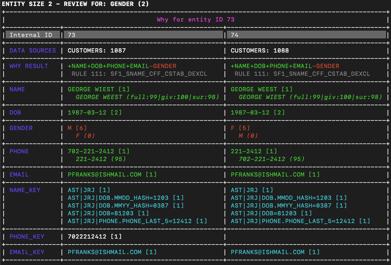391x265 pixels.
Task: Click the name GEORGE WIEST [1] for entity 73
Action: (96, 89)
